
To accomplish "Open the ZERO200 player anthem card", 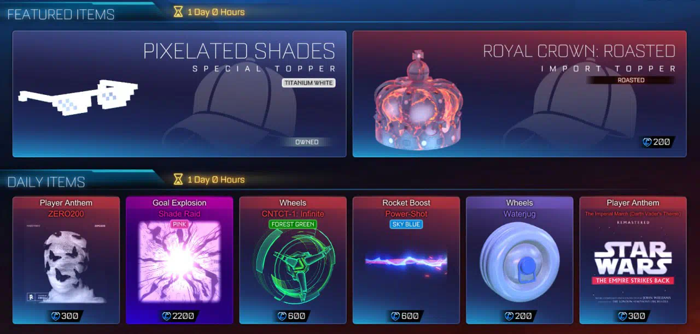I will pos(66,260).
